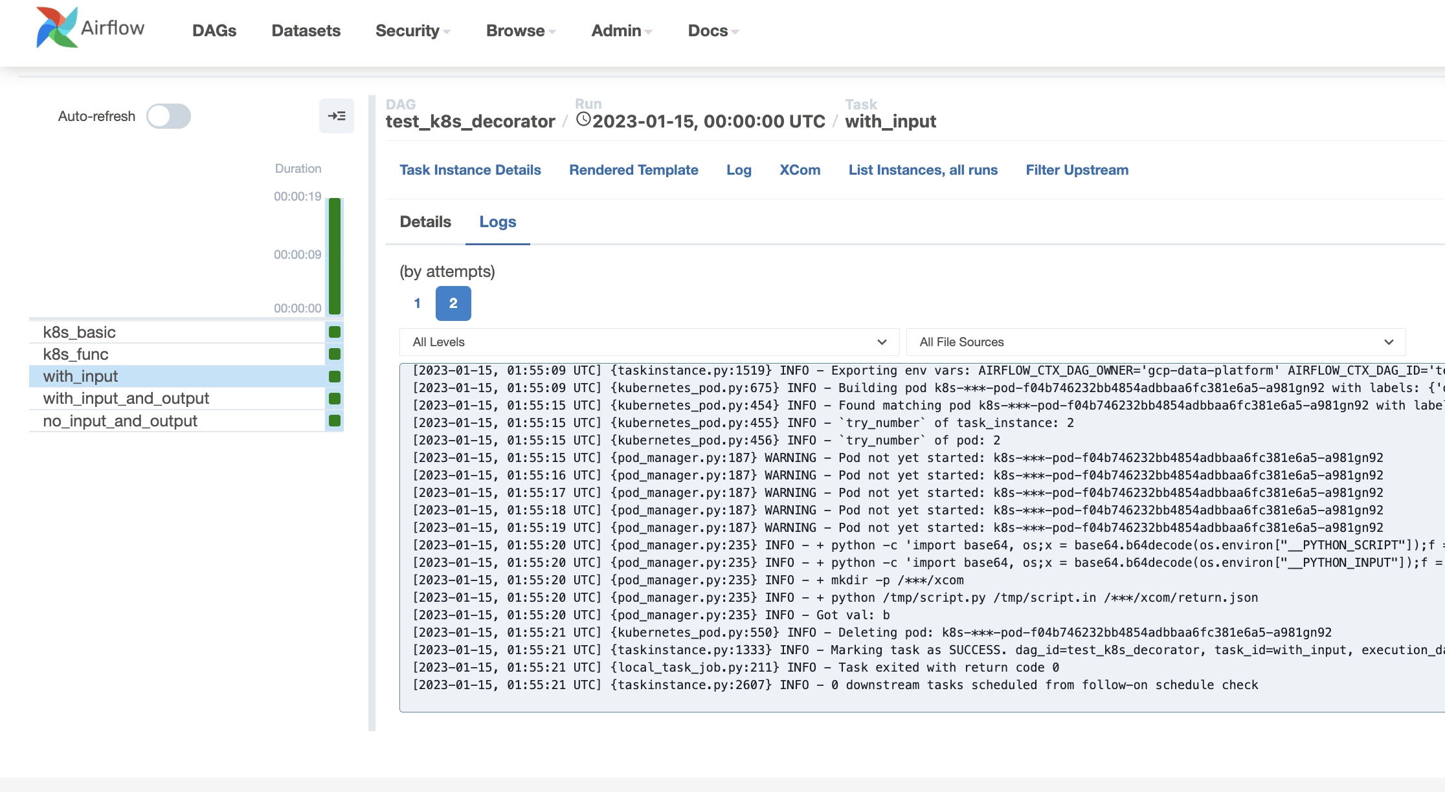
Task: Select log attempt 1
Action: (x=418, y=303)
